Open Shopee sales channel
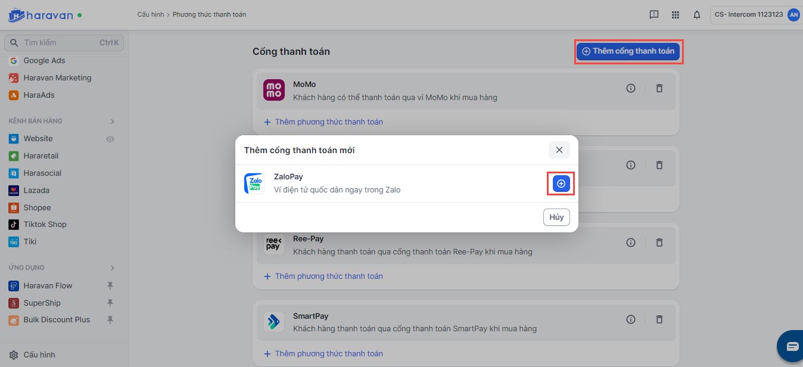This screenshot has height=367, width=803. click(37, 207)
